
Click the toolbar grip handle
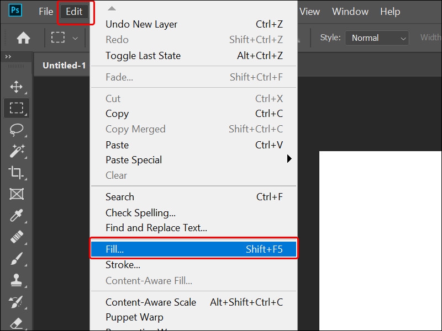(16, 66)
